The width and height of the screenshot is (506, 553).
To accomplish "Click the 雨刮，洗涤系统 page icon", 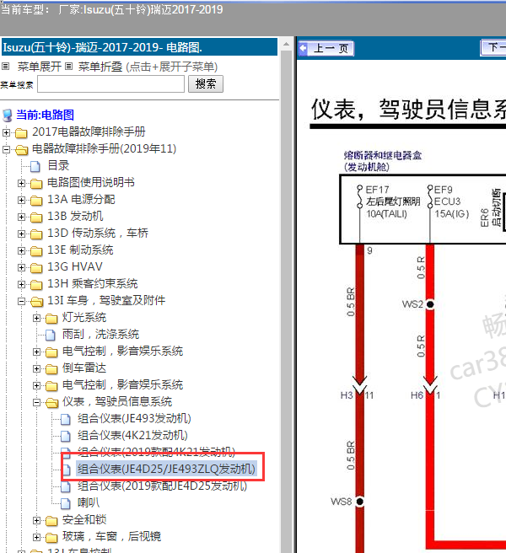I will (51, 335).
